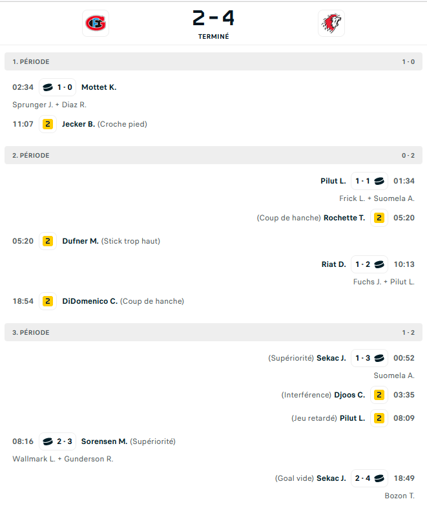Click the 1-2 goal puck badge
The width and height of the screenshot is (427, 508).
[x=370, y=264]
